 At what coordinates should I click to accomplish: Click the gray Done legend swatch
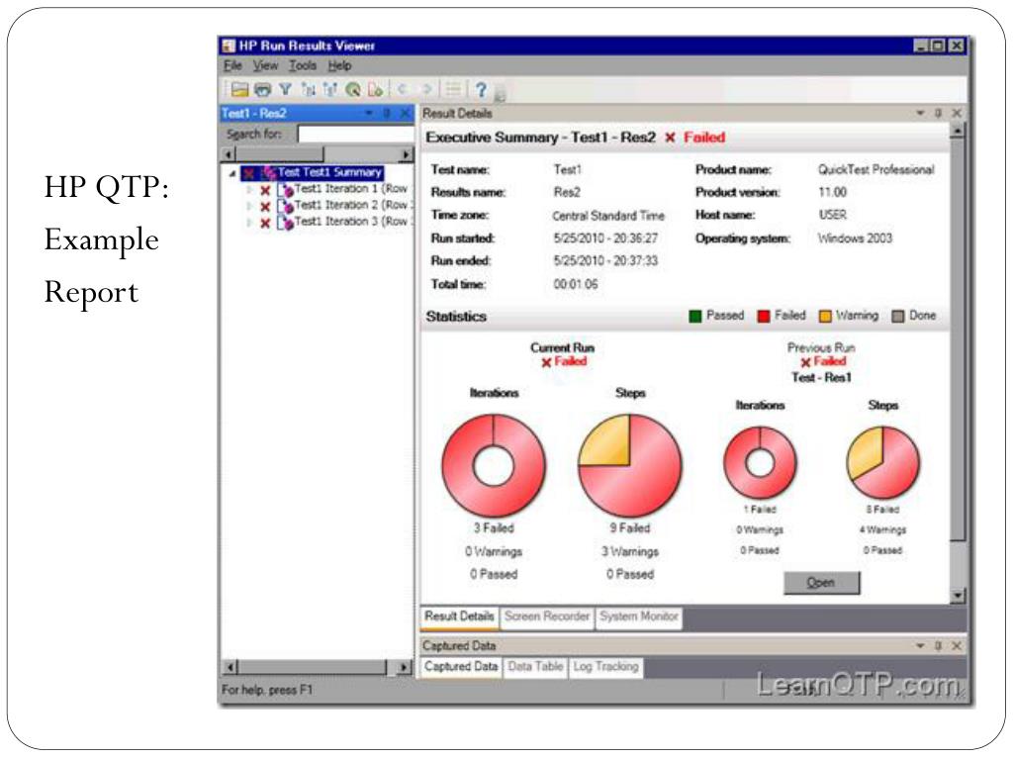pos(897,316)
